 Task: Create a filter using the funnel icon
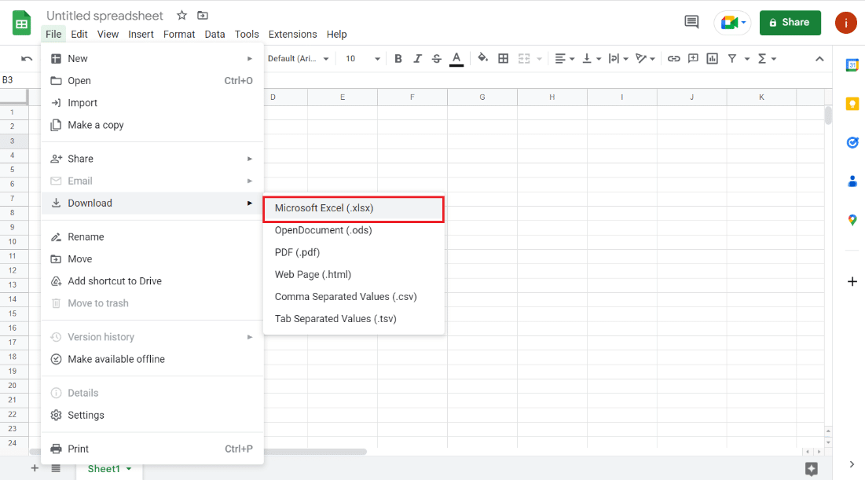pos(732,58)
